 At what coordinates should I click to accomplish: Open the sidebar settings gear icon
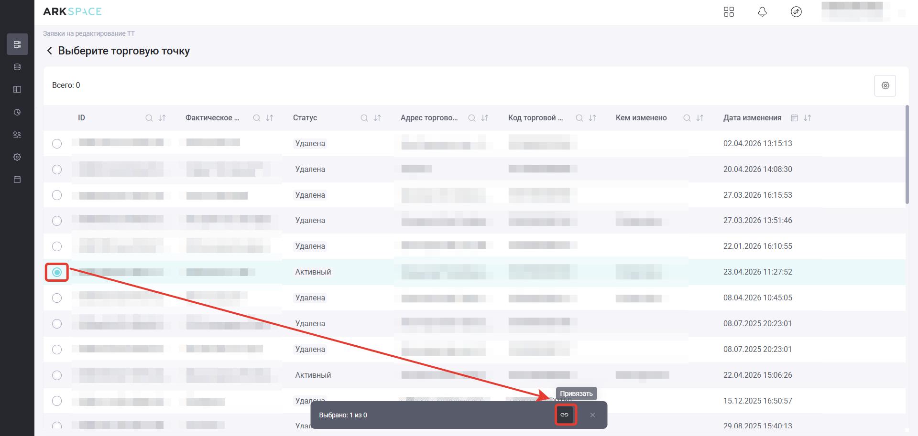pos(17,157)
